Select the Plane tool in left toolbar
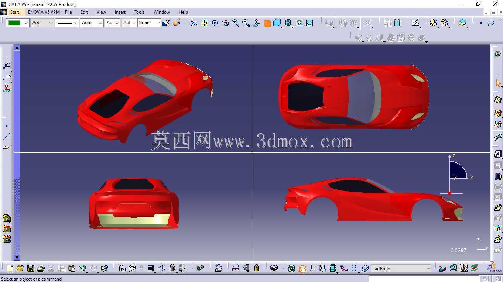The width and height of the screenshot is (503, 282). (x=7, y=147)
